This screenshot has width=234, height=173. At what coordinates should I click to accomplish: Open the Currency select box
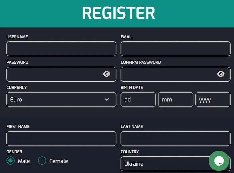pos(61,100)
